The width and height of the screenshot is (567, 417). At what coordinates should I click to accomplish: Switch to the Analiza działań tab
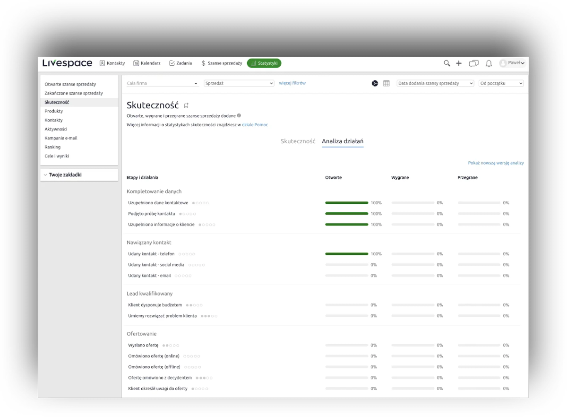[343, 141]
